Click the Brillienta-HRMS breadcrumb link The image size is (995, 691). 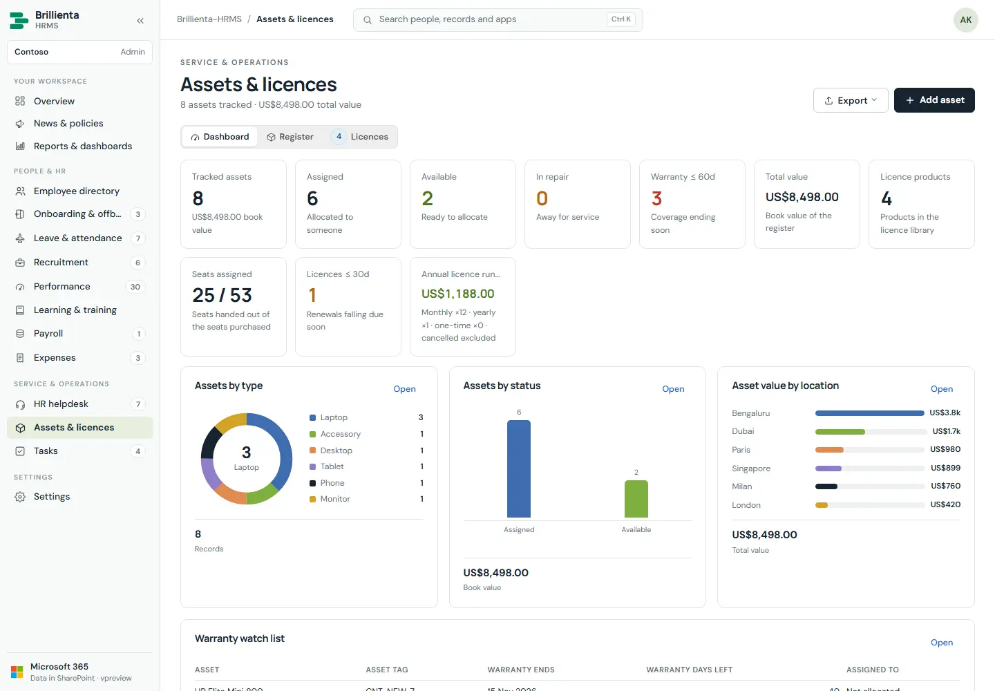click(x=209, y=19)
